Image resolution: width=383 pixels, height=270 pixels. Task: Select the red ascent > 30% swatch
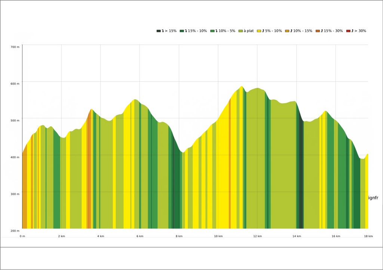click(348, 31)
